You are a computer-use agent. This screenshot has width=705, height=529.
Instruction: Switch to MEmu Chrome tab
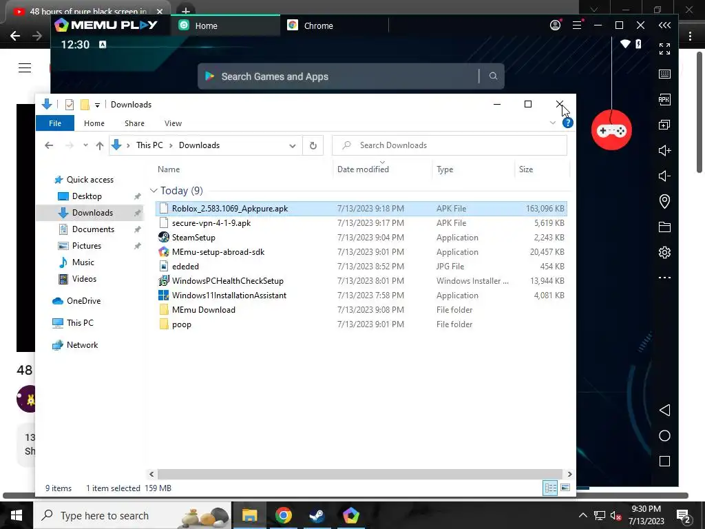(334, 25)
